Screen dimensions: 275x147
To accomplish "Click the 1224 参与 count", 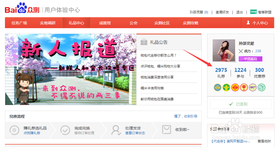I will [240, 73].
